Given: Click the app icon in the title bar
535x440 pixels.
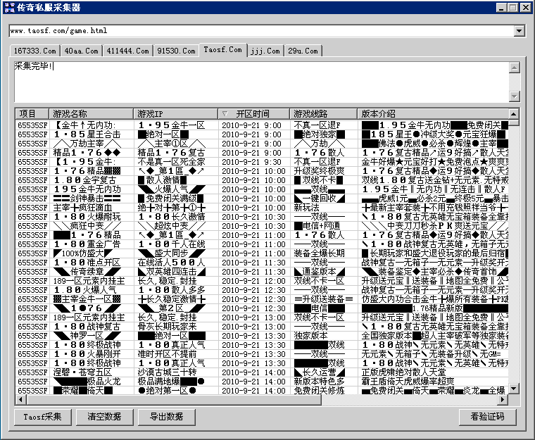Looking at the screenshot, I should 9,8.
